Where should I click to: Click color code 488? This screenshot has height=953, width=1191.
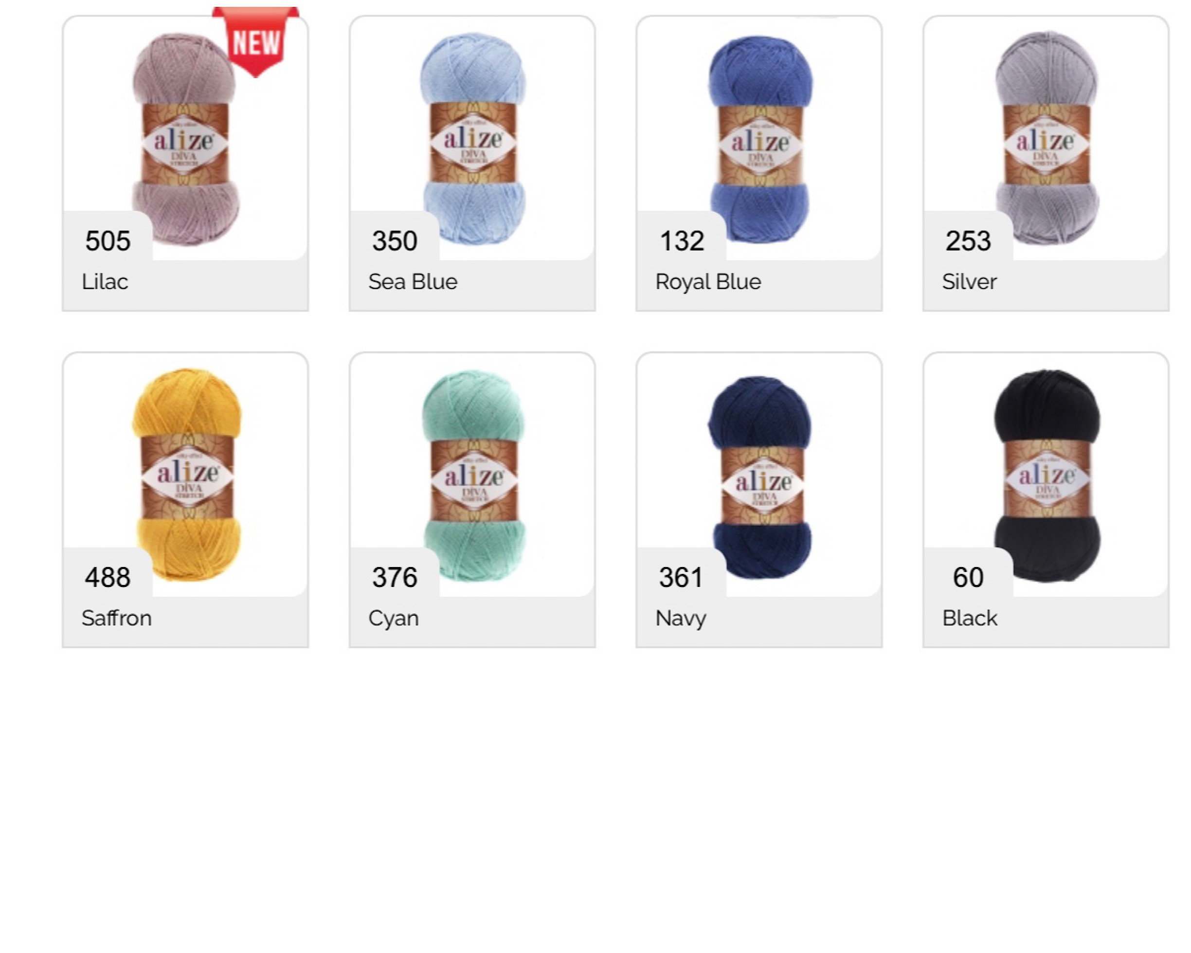click(108, 578)
